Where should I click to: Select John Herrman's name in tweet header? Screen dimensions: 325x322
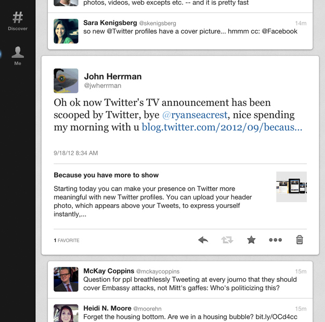[x=113, y=77]
